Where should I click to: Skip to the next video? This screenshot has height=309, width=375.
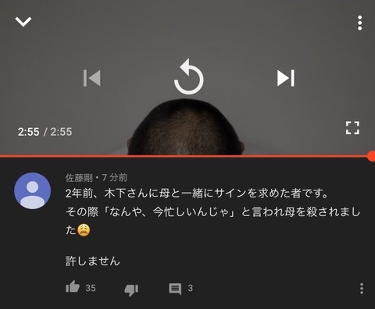tap(286, 78)
